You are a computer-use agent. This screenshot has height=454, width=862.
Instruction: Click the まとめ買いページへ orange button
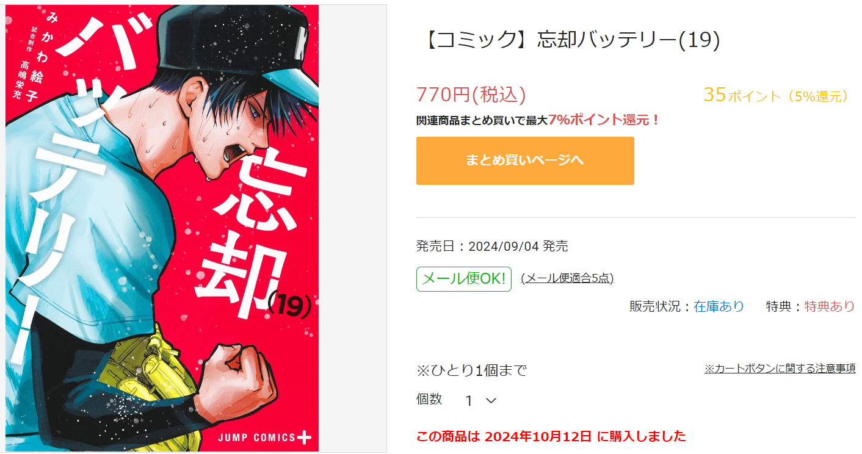525,160
